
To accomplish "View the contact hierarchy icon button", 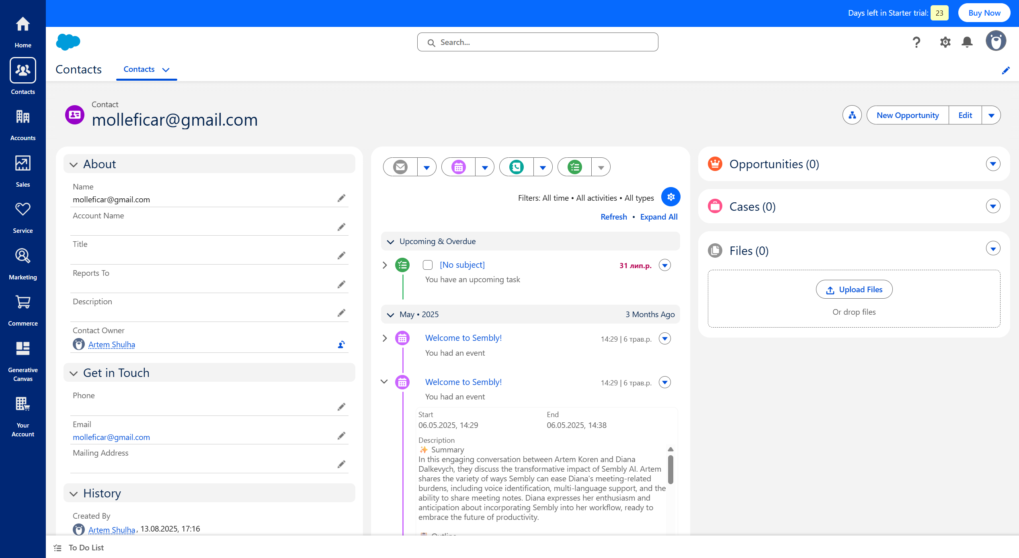I will point(852,115).
